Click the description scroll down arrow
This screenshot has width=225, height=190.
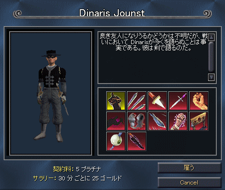[x=211, y=77]
